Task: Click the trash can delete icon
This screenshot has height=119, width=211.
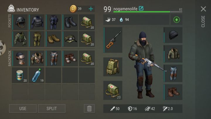Action: (89, 108)
